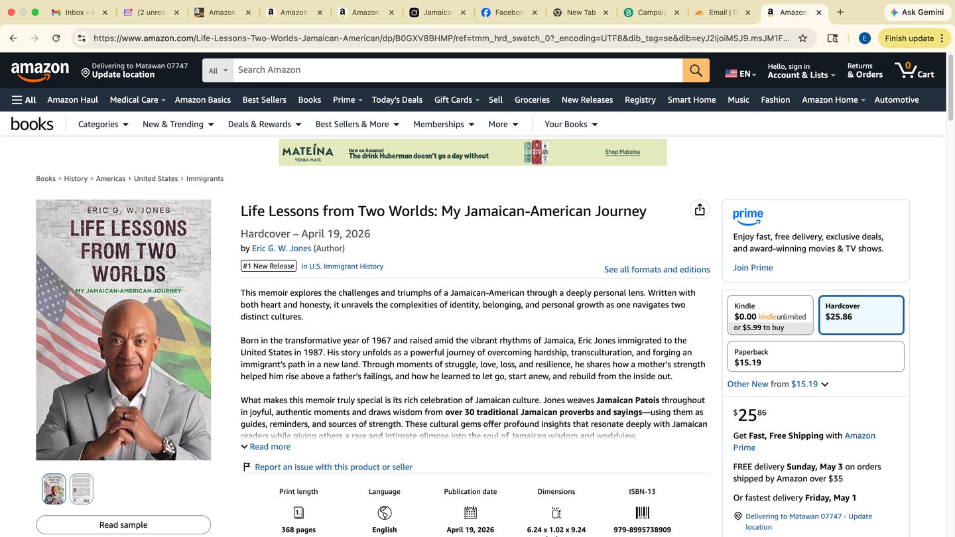Open the search category All dropdown
This screenshot has width=955, height=537.
click(x=218, y=70)
